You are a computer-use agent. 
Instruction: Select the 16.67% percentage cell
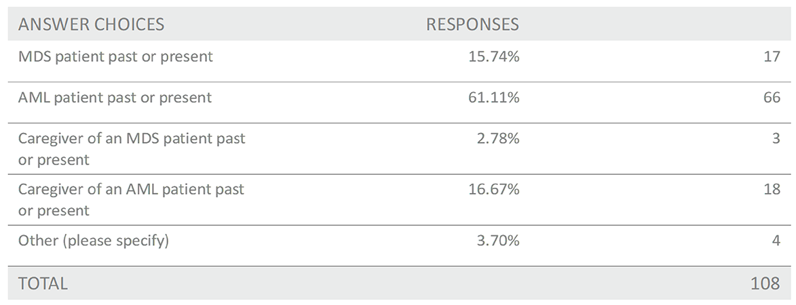click(x=494, y=190)
